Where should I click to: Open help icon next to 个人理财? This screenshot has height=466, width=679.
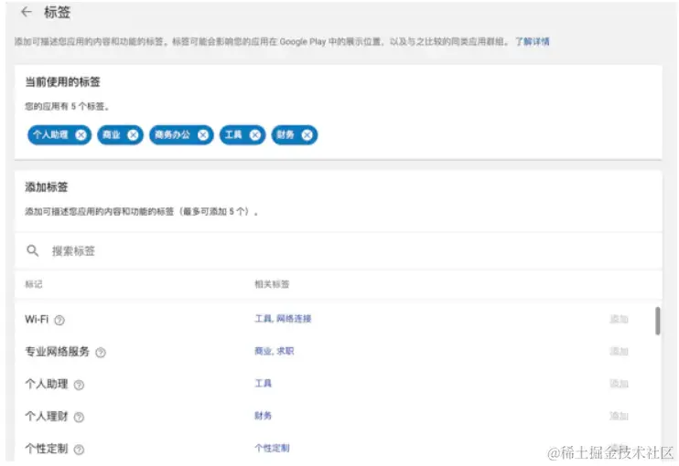pos(79,418)
